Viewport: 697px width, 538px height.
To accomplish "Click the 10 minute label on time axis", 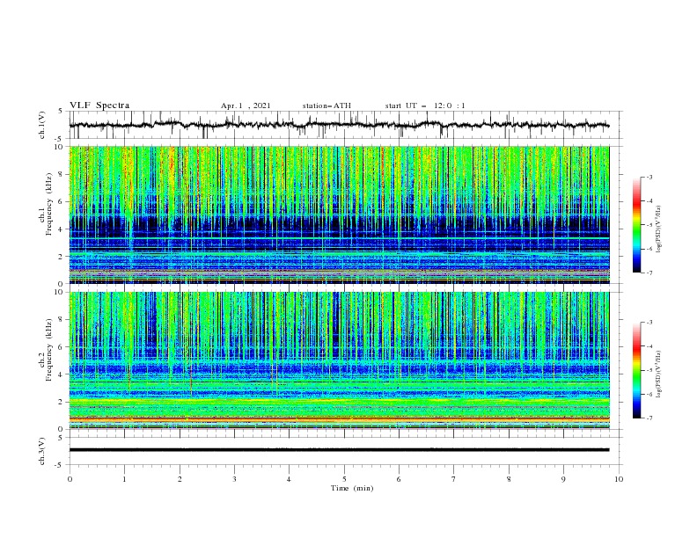I will pos(619,479).
